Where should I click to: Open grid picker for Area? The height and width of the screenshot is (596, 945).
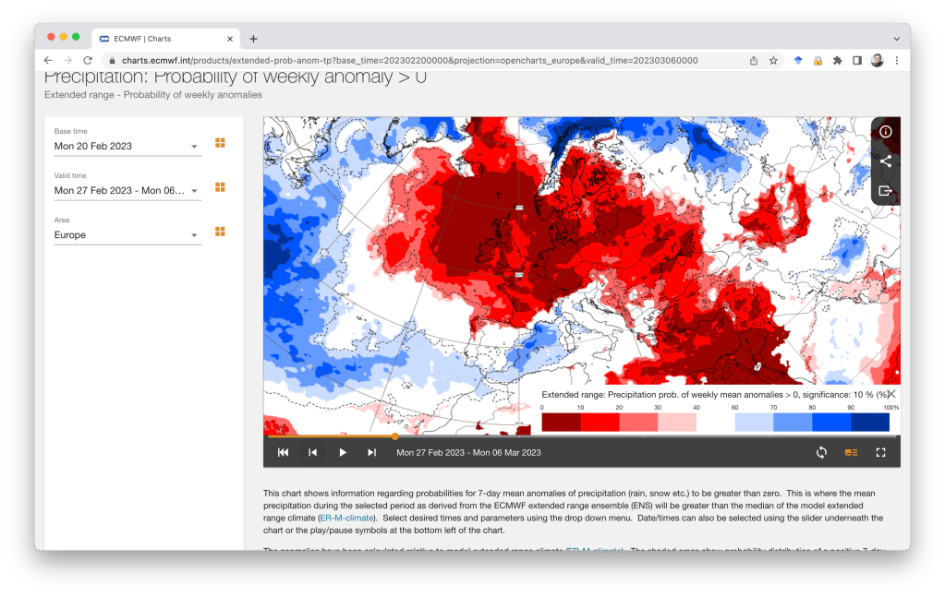[x=220, y=232]
